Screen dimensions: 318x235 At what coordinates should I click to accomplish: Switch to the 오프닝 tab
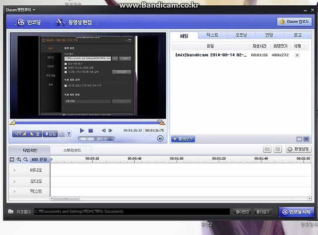pyautogui.click(x=241, y=35)
